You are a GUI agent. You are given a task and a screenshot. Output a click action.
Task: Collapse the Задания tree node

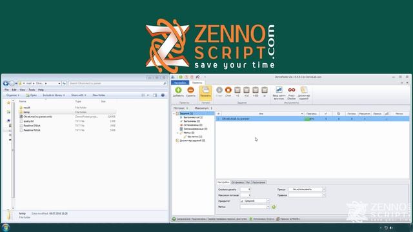tap(174, 113)
